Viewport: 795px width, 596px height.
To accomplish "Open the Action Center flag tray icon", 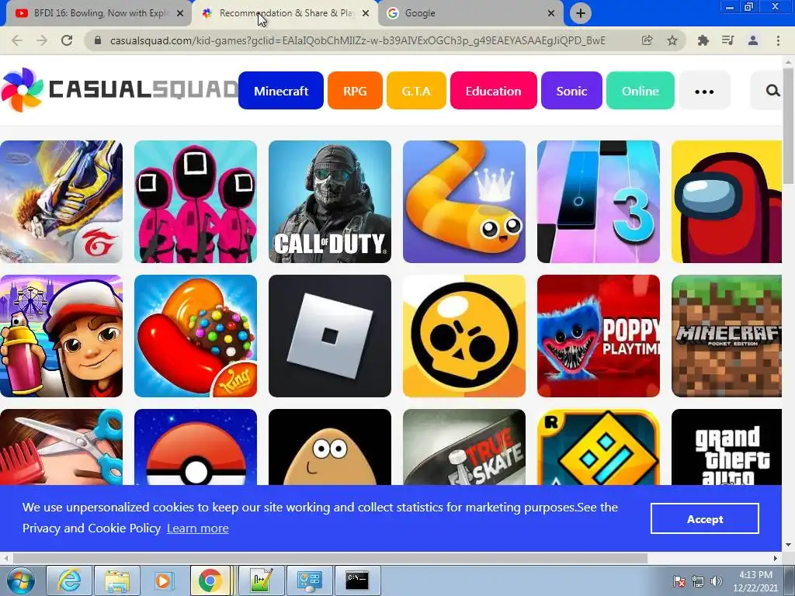I will point(679,581).
